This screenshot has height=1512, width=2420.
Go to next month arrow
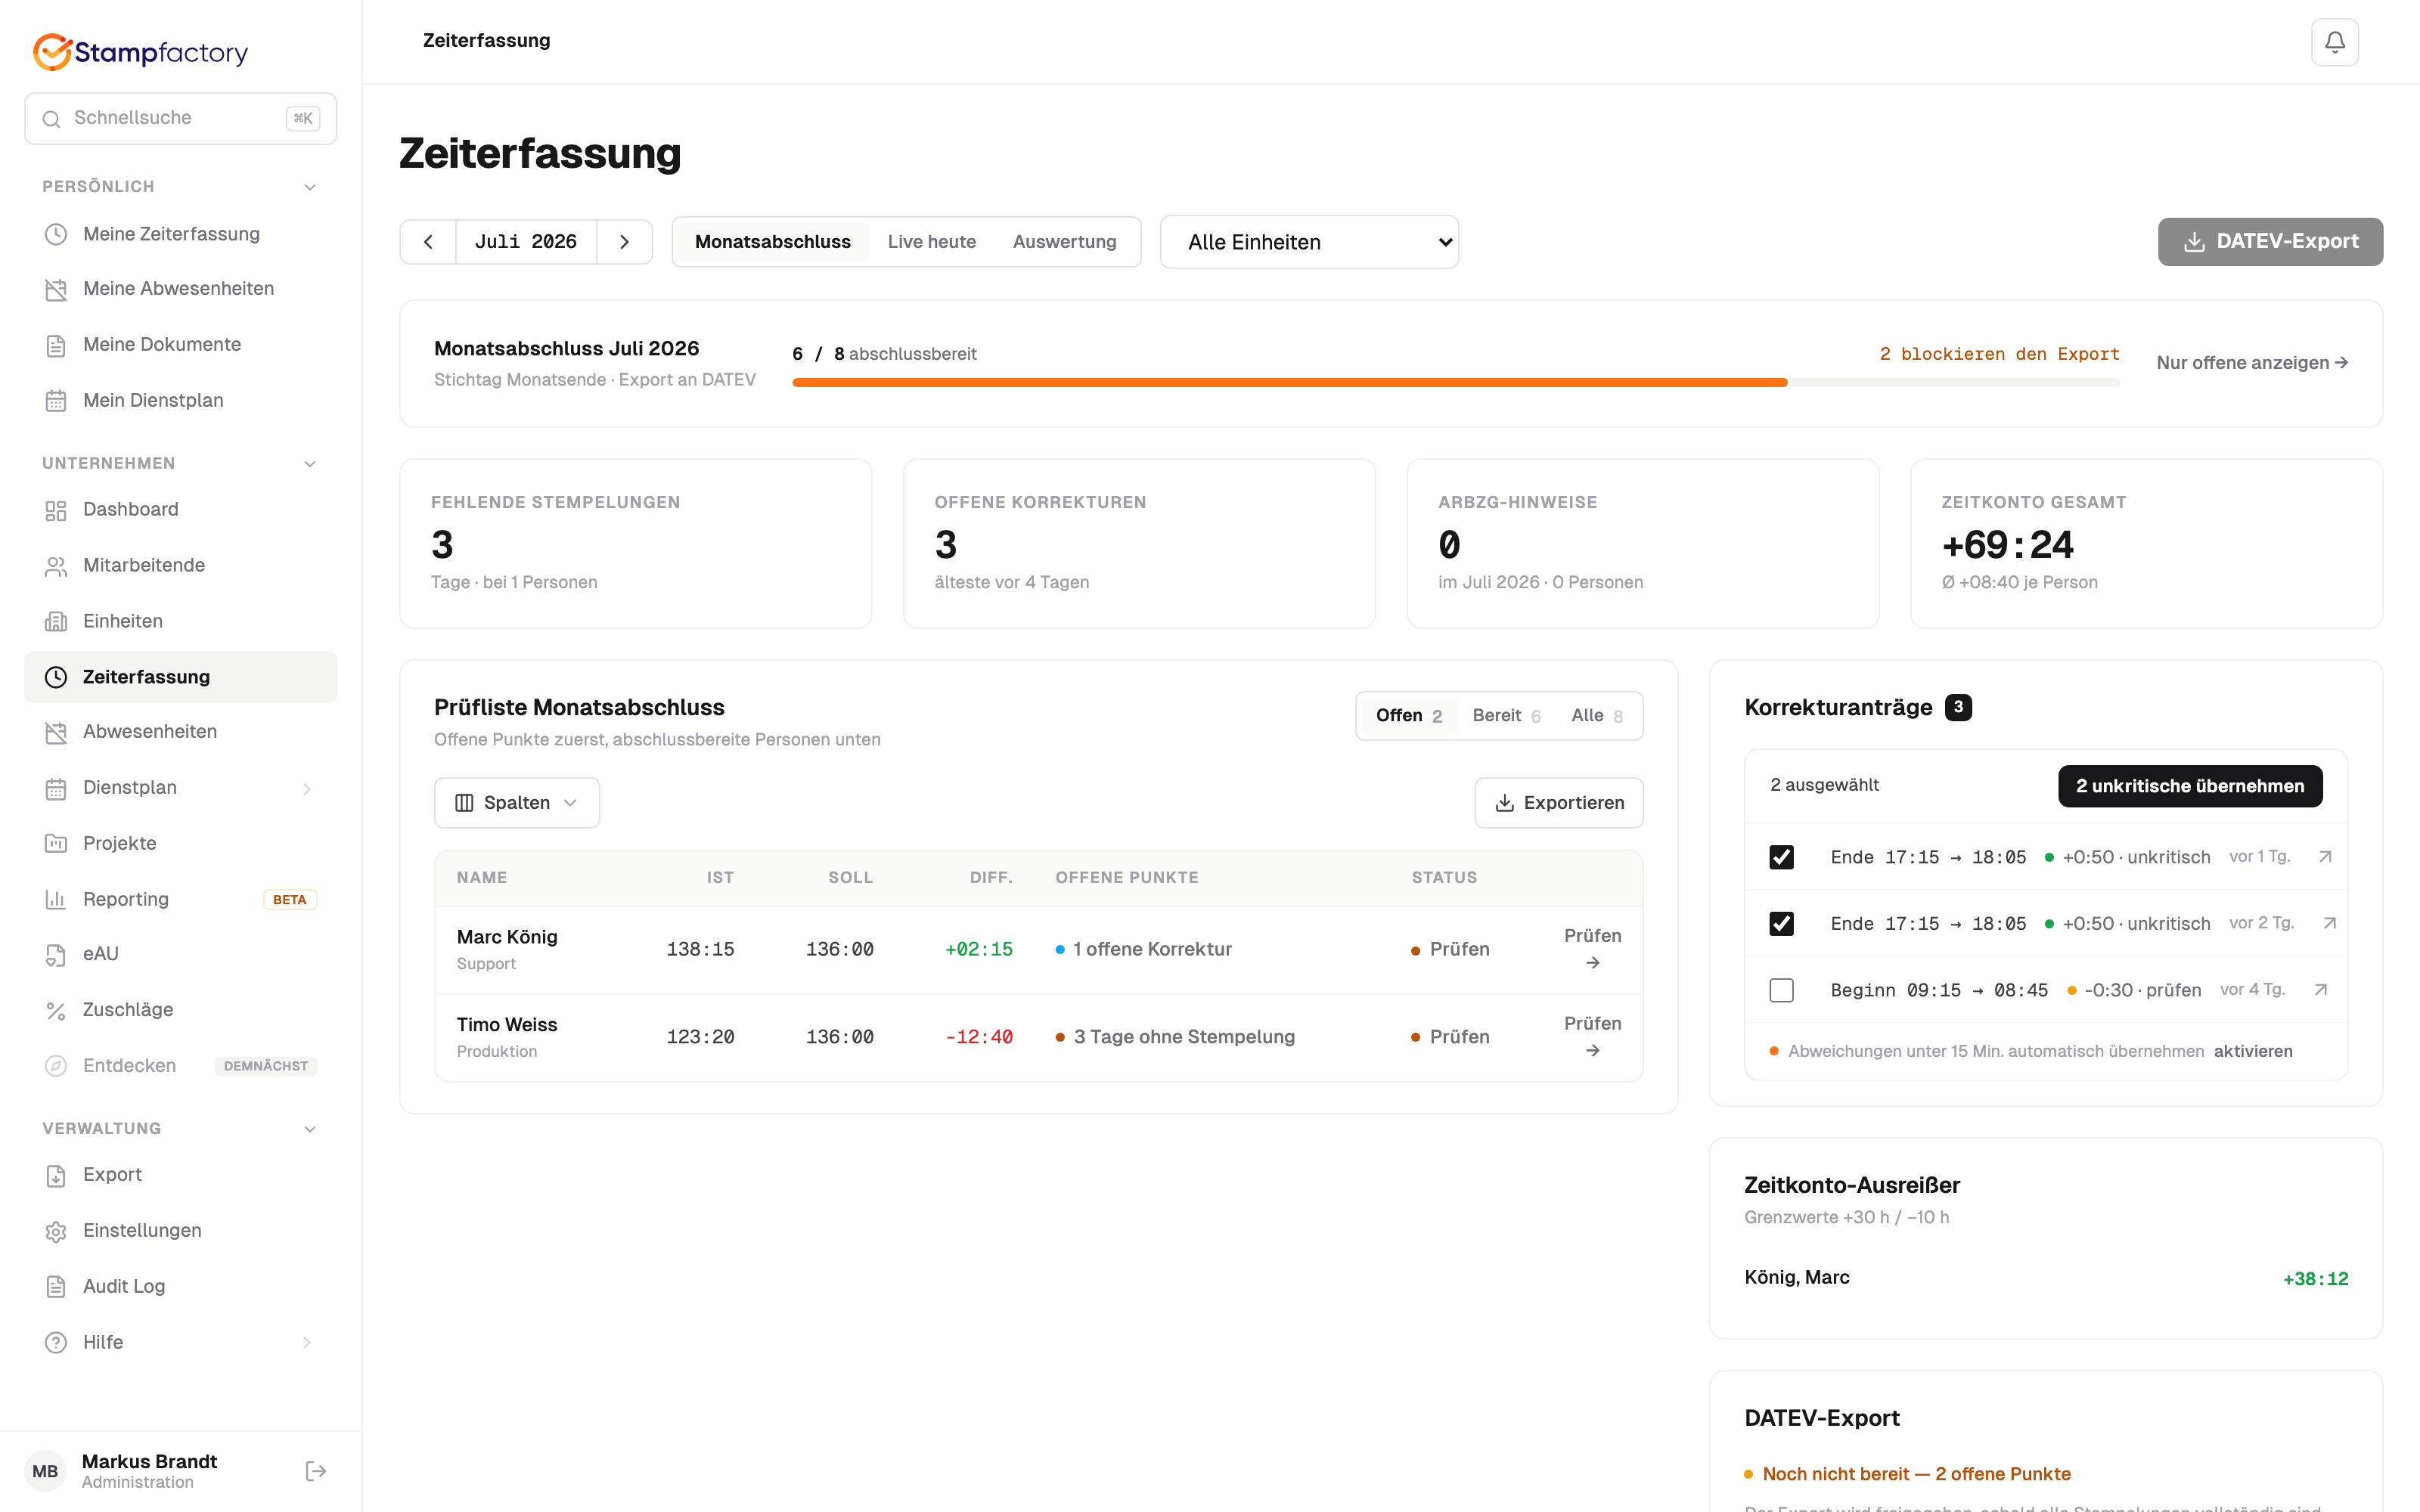click(624, 242)
